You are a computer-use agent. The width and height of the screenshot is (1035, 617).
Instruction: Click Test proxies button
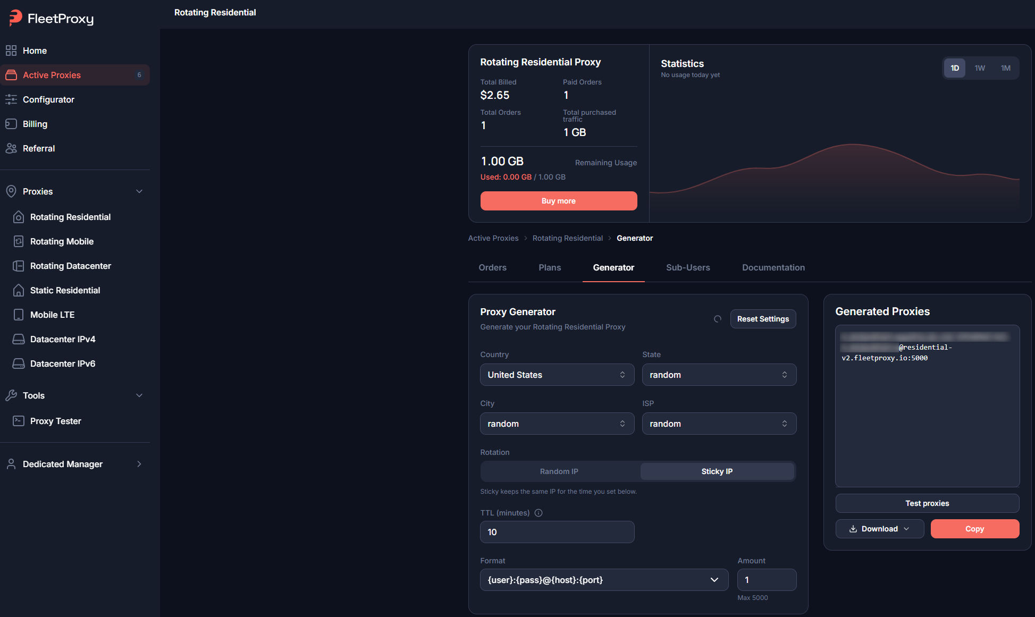click(x=927, y=503)
